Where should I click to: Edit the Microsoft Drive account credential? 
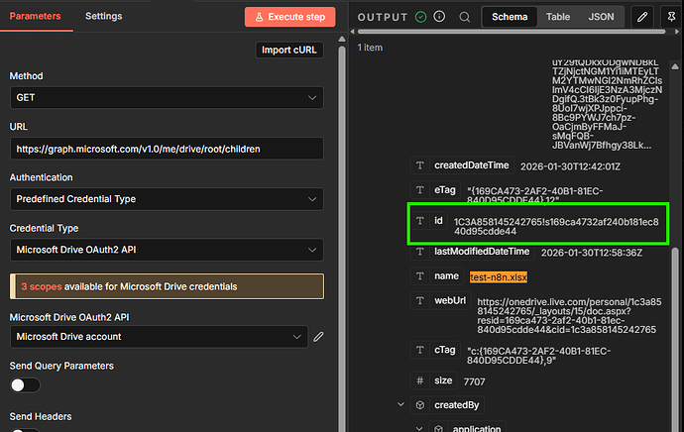[318, 337]
